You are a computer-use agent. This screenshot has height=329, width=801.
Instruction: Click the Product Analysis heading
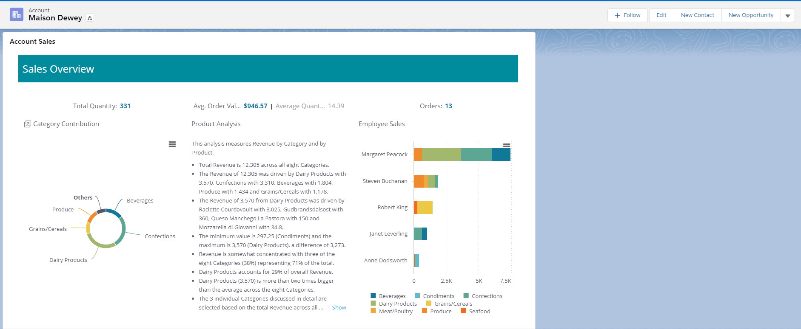coord(216,124)
